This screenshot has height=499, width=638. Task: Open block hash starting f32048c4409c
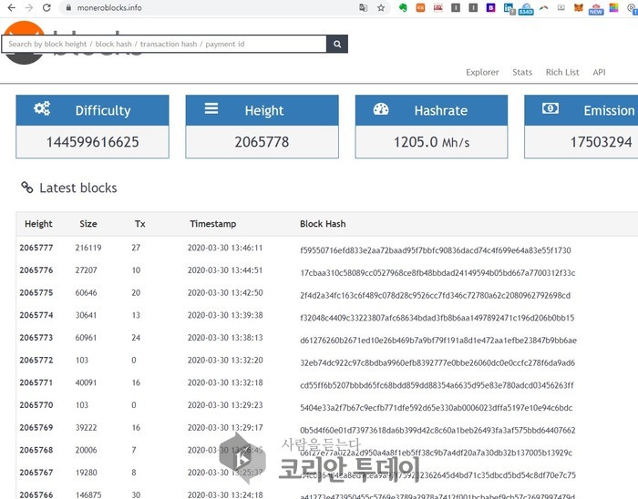[437, 318]
